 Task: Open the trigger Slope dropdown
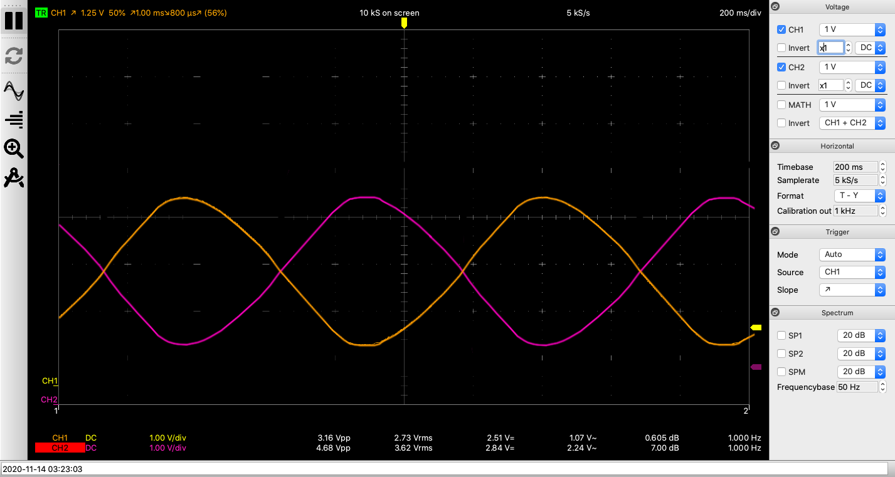(x=852, y=290)
